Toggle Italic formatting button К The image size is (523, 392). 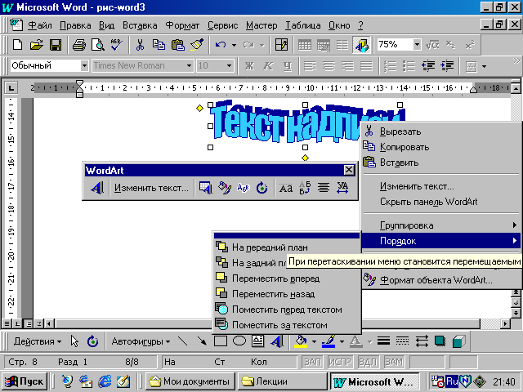(x=268, y=65)
